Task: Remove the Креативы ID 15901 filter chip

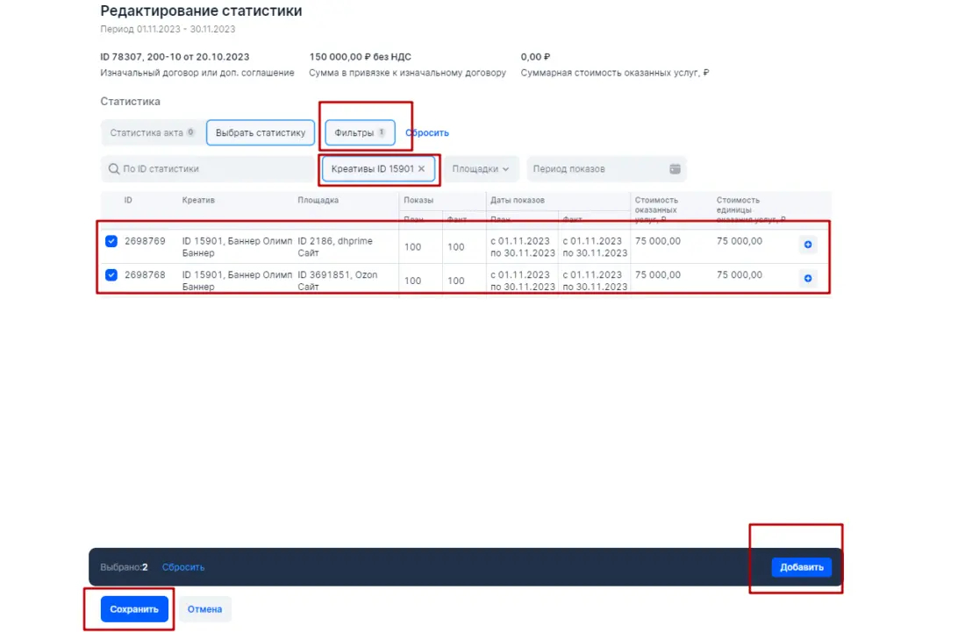Action: point(422,168)
